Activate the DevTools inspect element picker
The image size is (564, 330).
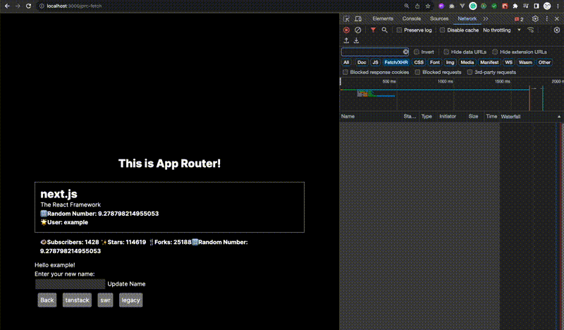[x=346, y=19]
